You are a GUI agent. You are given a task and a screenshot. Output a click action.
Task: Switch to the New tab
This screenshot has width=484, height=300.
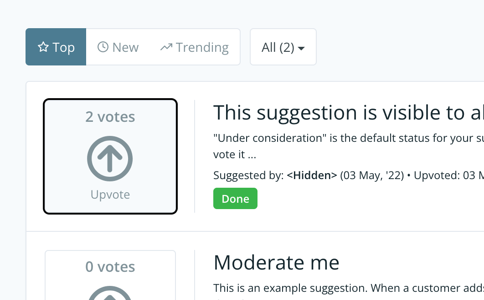(118, 47)
